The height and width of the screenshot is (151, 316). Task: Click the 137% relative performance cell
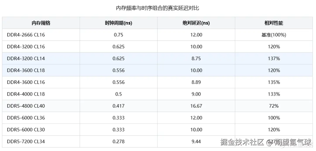pos(274,59)
